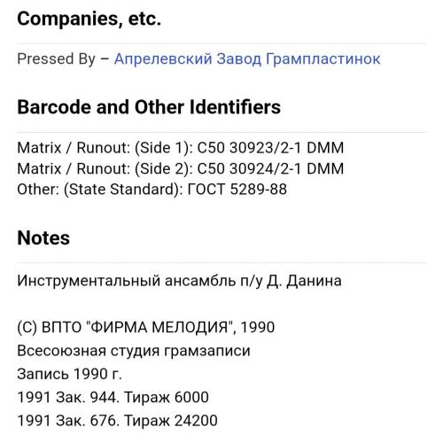
Task: Click the "Companies, etc." section heading
Action: pyautogui.click(x=89, y=19)
